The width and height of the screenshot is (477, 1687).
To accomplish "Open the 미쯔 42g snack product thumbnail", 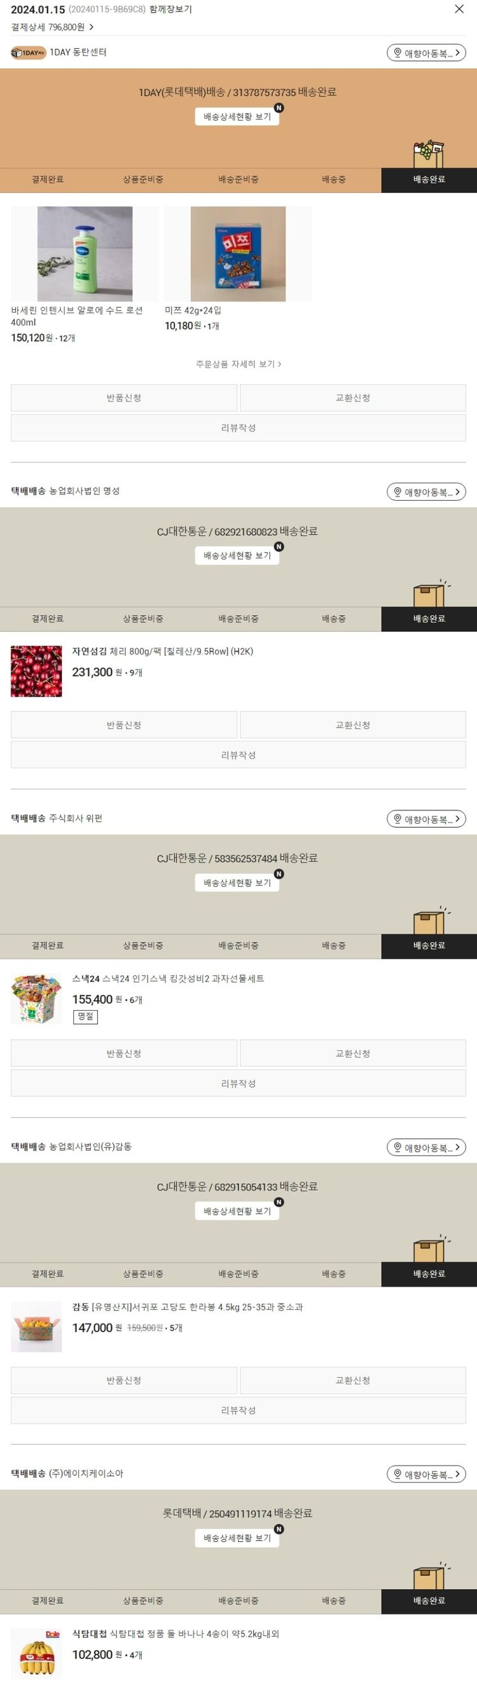I will tap(238, 254).
